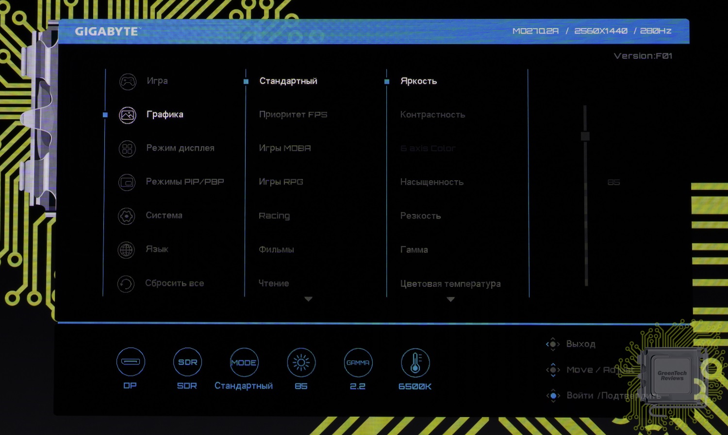The height and width of the screenshot is (435, 728).
Task: Click the 6500K color temperature thermometer icon
Action: pyautogui.click(x=415, y=363)
